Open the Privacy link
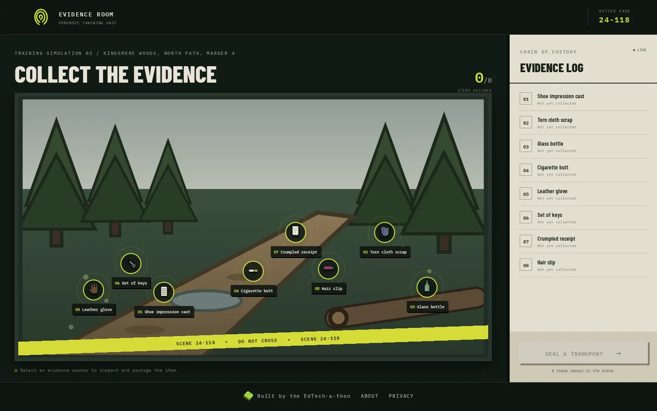The height and width of the screenshot is (411, 657). click(x=401, y=396)
